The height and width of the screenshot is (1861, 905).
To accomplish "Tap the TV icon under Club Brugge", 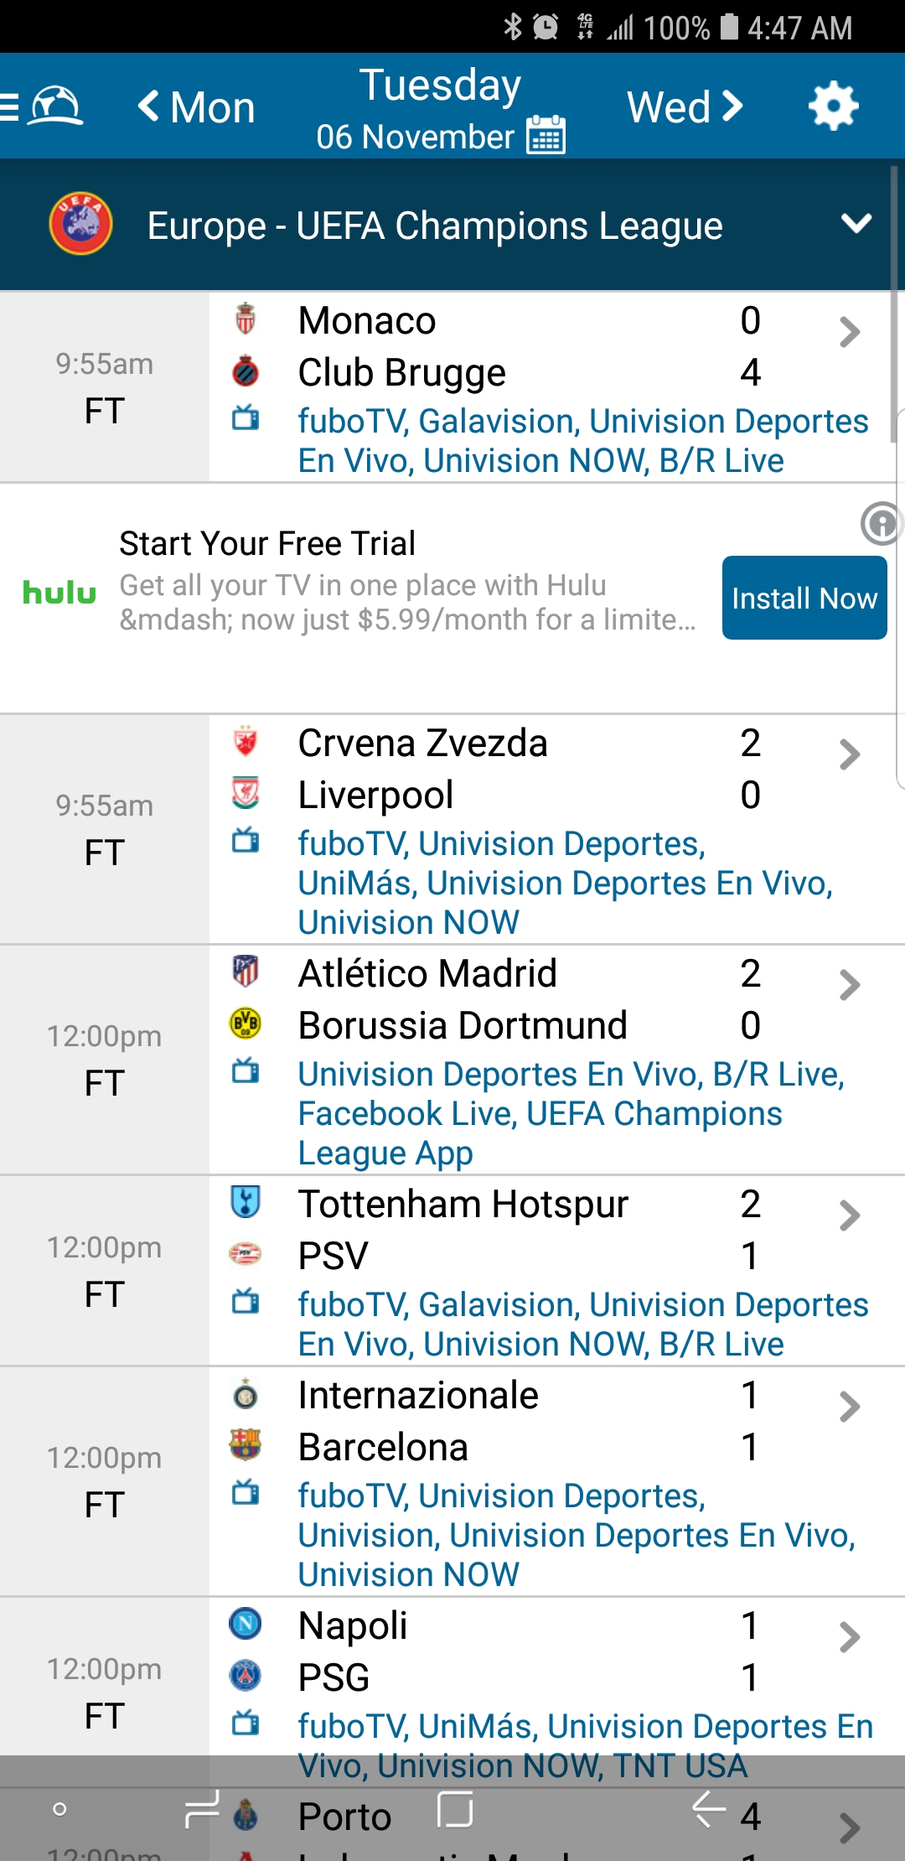I will point(246,417).
